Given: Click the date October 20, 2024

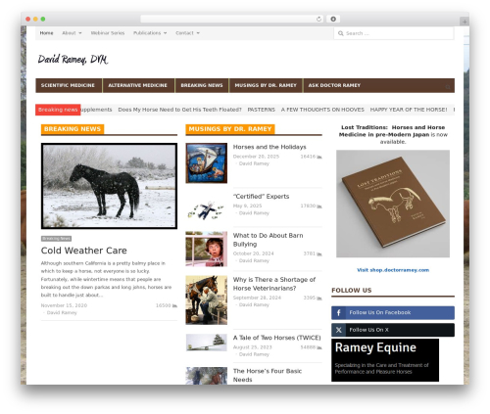Looking at the screenshot, I should [x=253, y=253].
